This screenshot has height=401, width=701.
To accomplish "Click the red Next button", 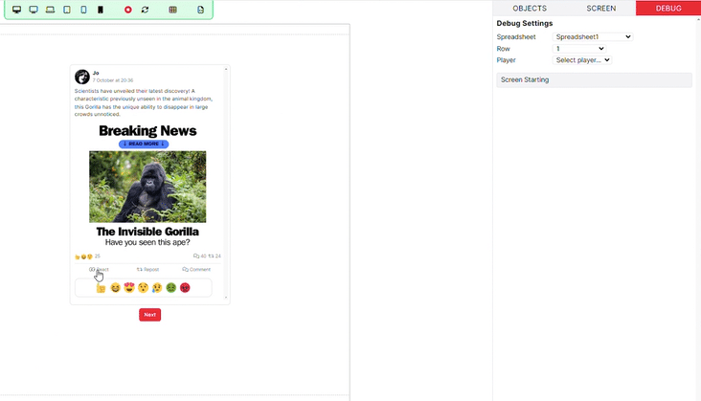I will pyautogui.click(x=149, y=315).
